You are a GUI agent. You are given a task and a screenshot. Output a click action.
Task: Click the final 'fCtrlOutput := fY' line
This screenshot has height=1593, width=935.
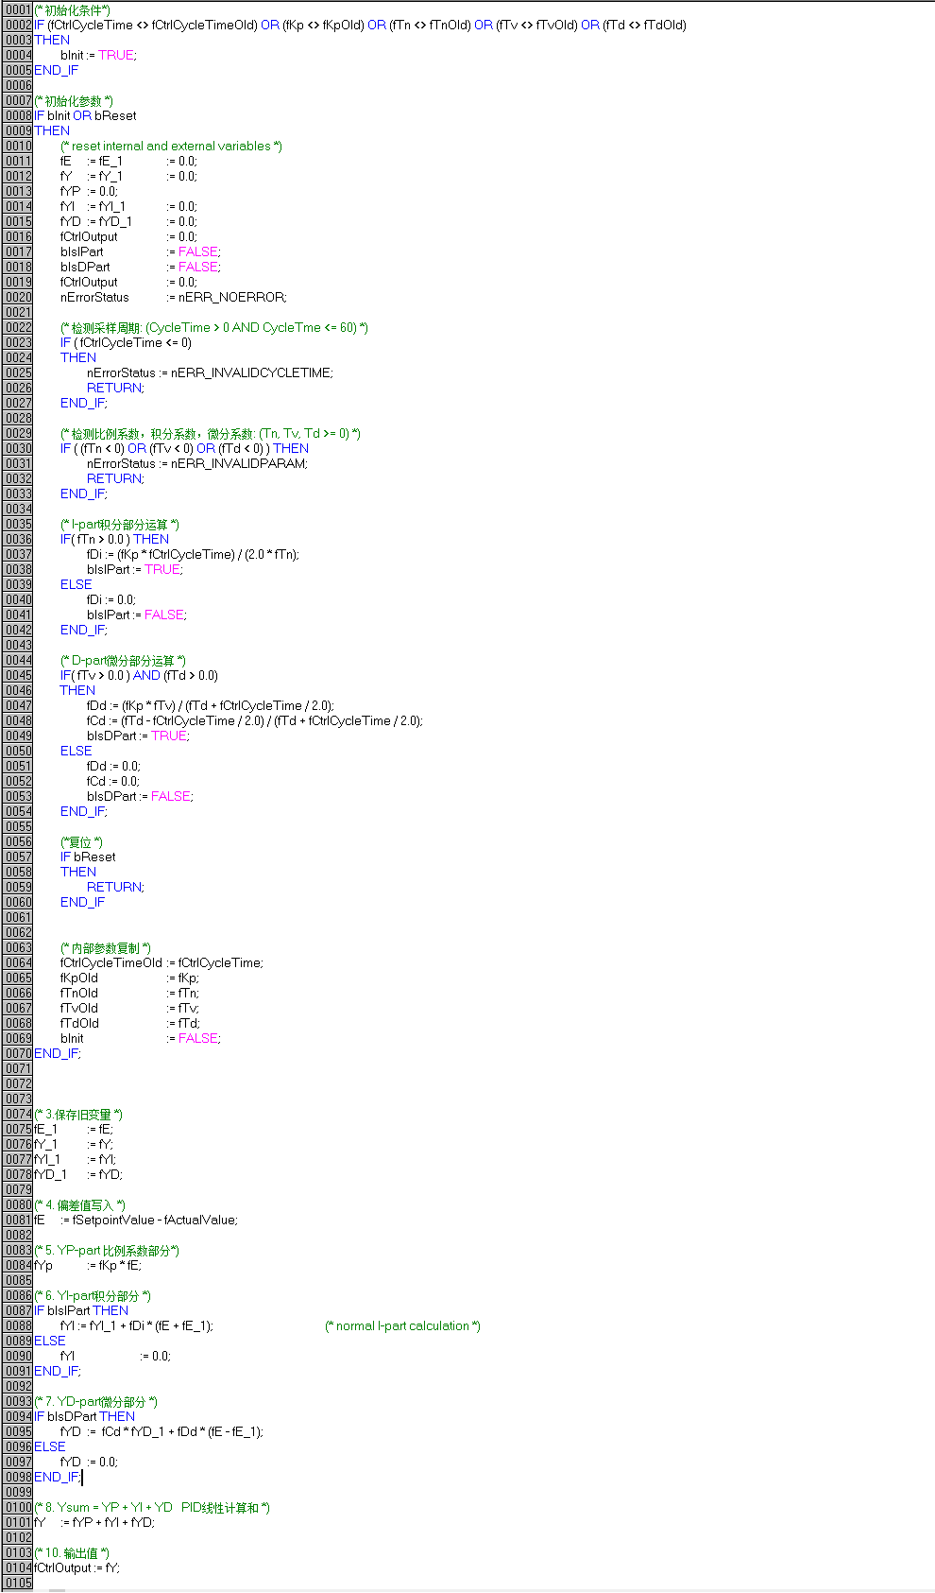click(77, 1567)
